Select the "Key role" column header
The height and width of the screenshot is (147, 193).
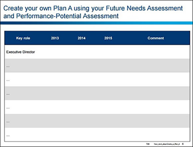coord(23,38)
